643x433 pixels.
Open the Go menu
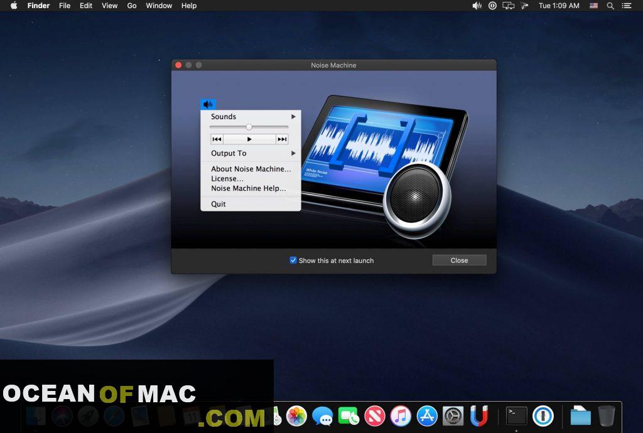coord(132,6)
